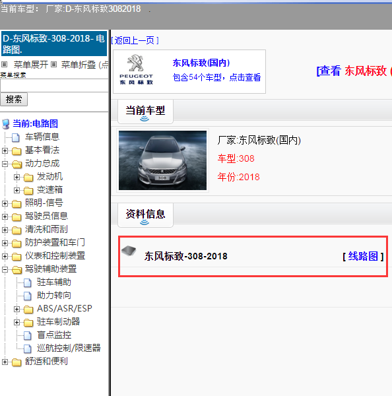
Task: Click the 厂家:东风标致(国内) text
Action: coord(259,140)
